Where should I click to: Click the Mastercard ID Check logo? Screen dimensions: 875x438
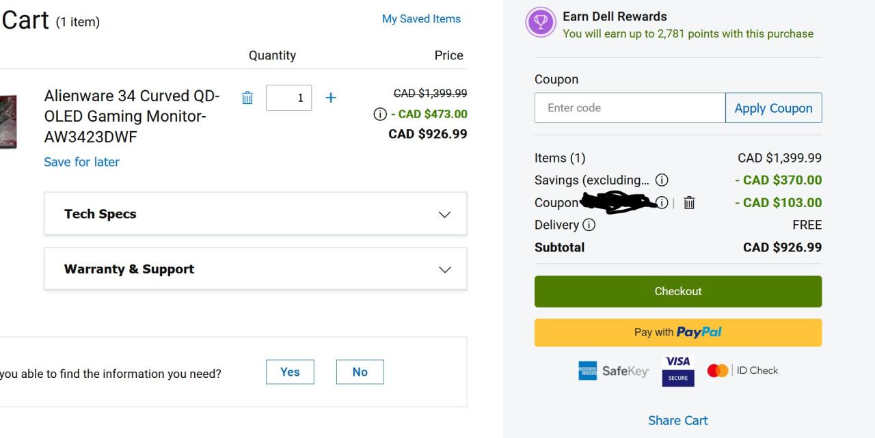[x=743, y=370]
